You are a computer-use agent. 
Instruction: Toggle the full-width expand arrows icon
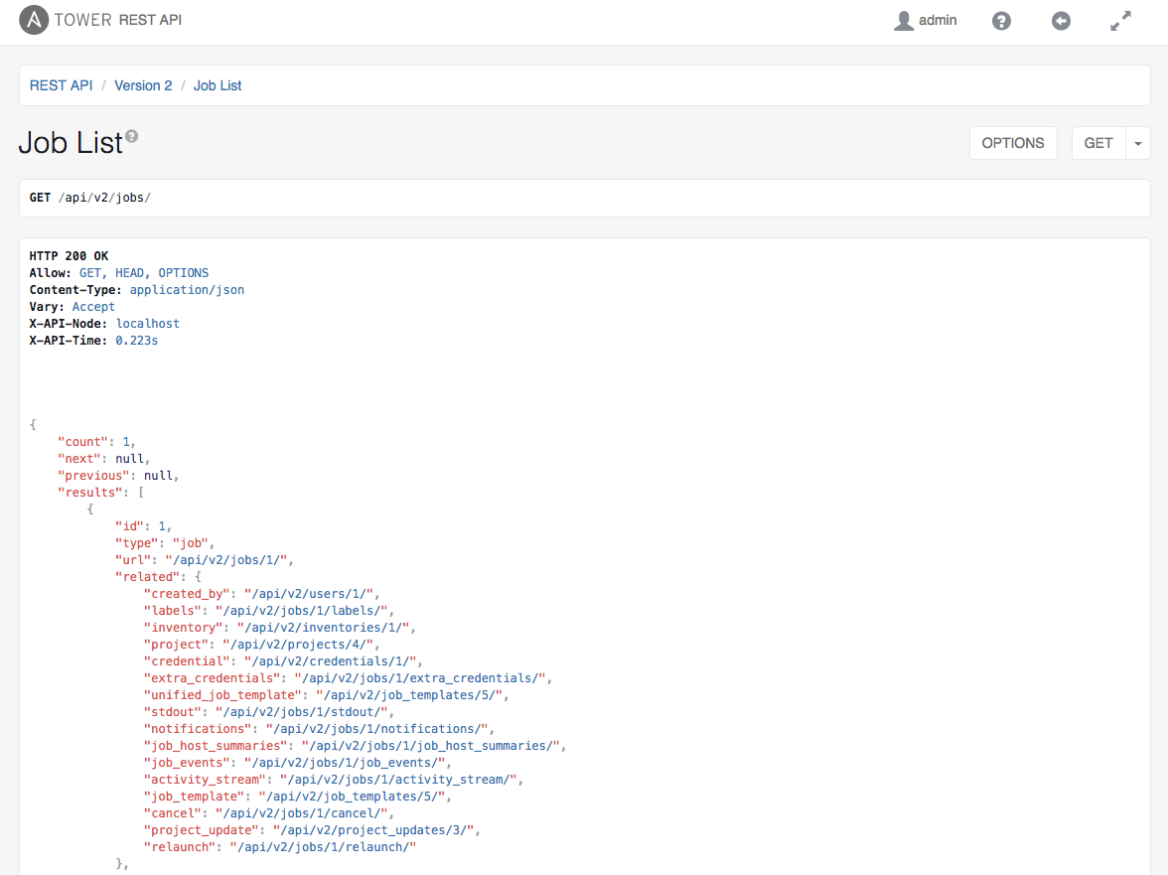click(x=1120, y=21)
